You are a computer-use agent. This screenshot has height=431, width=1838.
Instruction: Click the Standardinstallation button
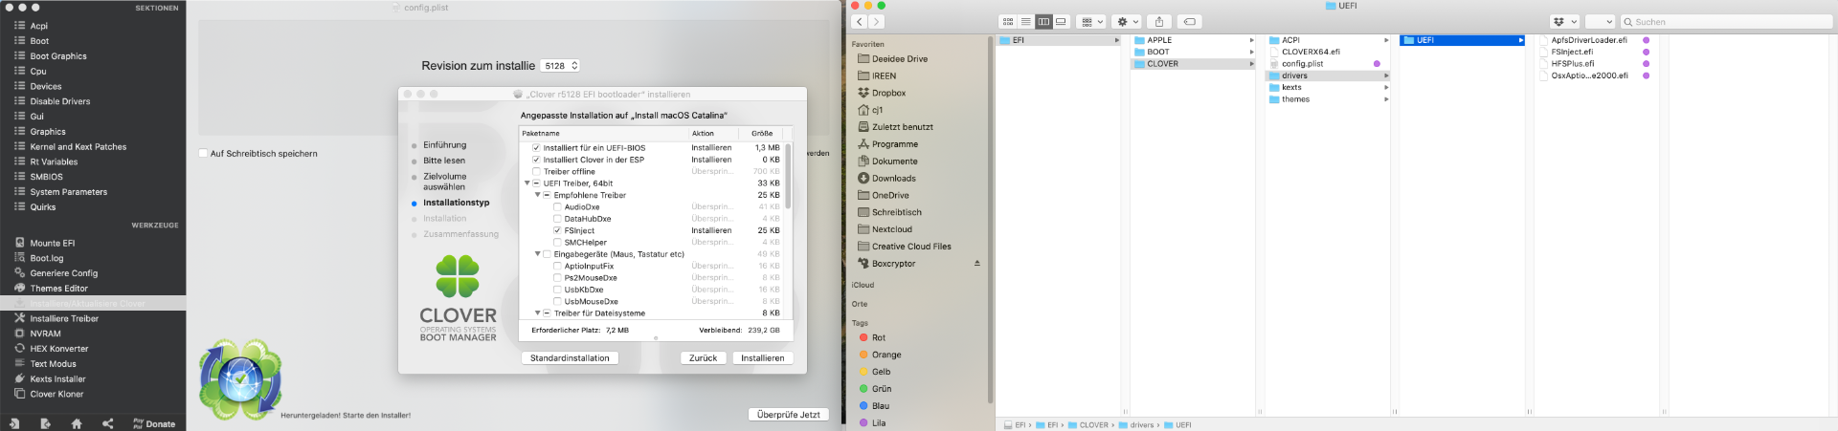point(570,358)
